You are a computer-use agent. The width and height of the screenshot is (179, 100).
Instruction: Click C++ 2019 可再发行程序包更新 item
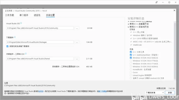[x=145, y=38]
